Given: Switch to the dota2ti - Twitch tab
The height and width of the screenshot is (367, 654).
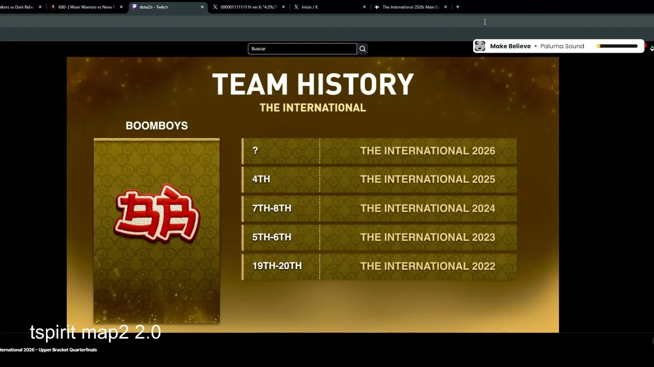Looking at the screenshot, I should (x=168, y=7).
